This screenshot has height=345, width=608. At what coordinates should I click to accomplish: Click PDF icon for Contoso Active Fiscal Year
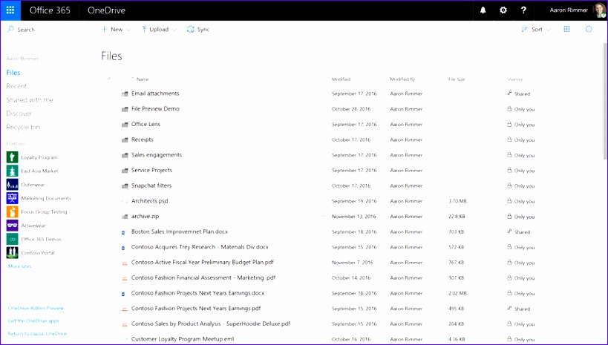[x=125, y=263]
